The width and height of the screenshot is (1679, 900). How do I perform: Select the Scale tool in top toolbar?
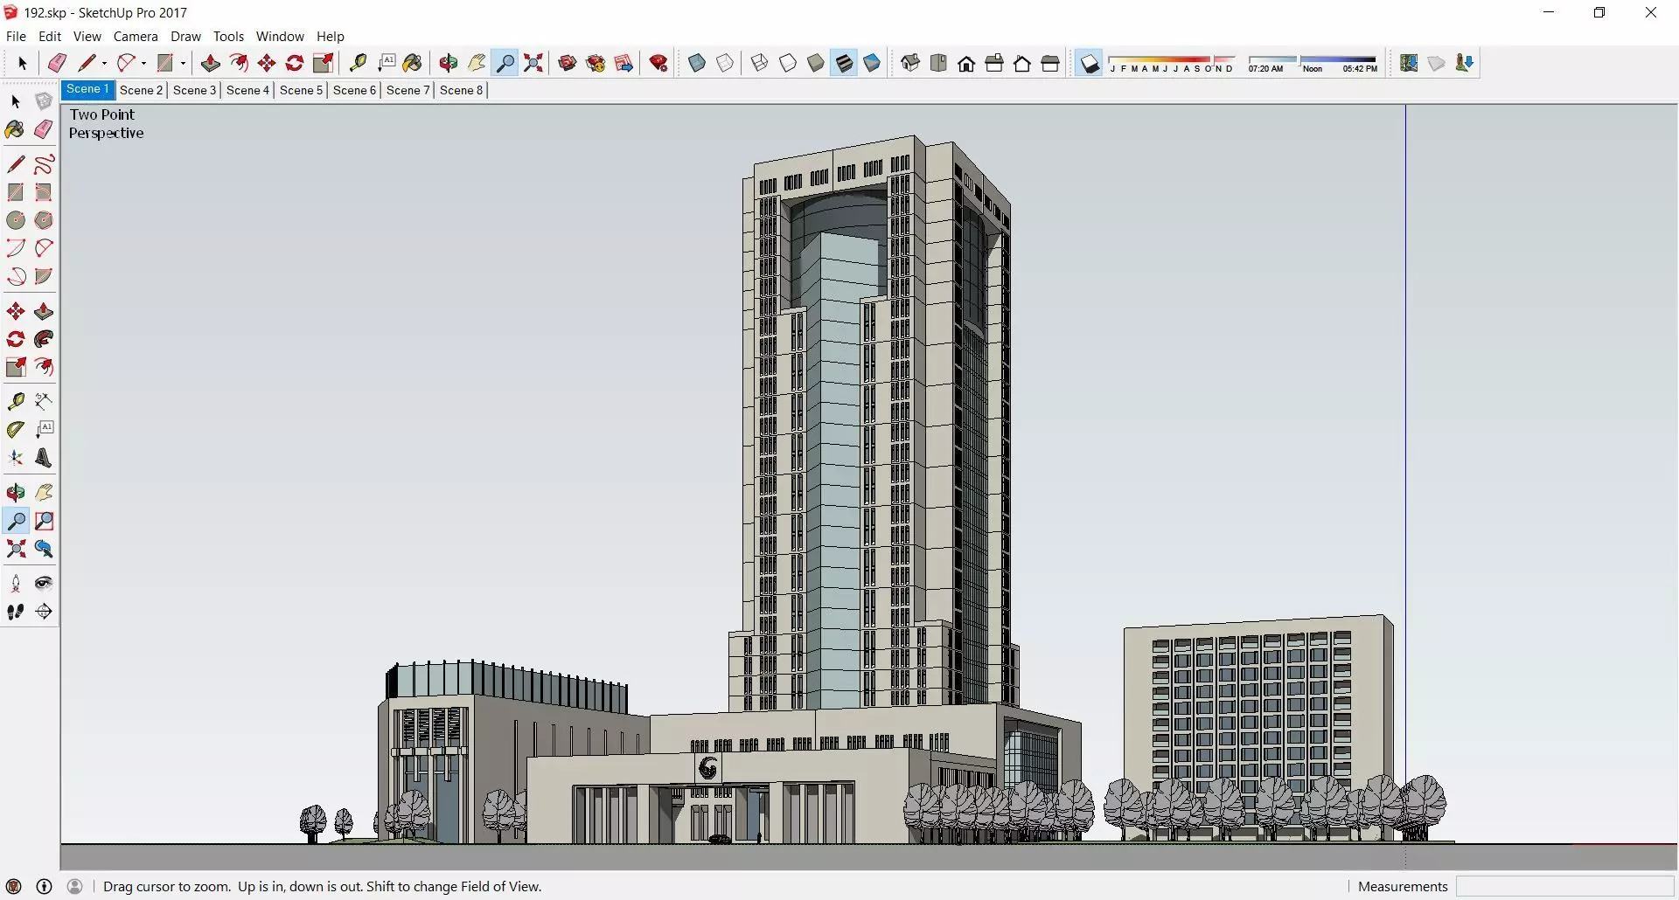[324, 63]
